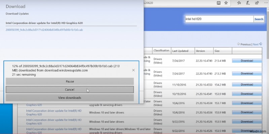Select the date cell 11/10/2016
This screenshot has height=134, width=269.
pos(179,85)
